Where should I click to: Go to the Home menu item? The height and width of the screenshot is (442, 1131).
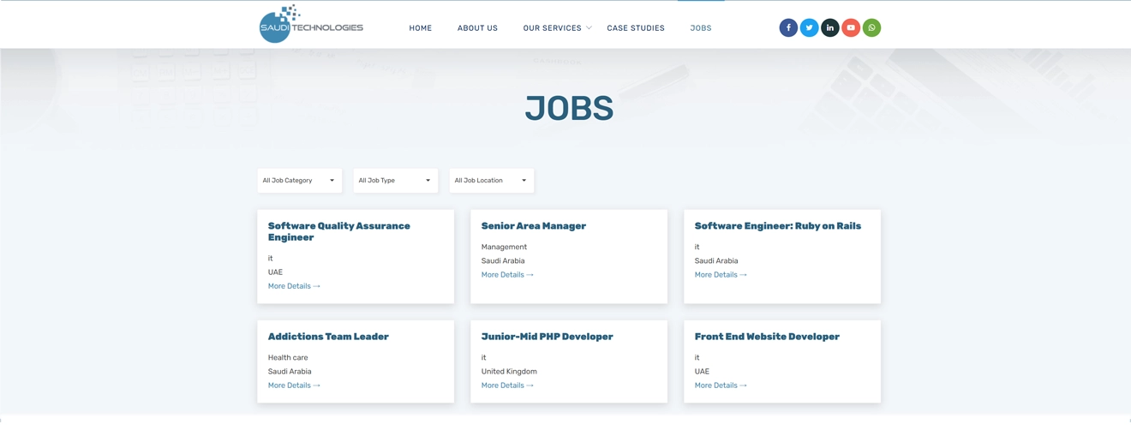(420, 28)
